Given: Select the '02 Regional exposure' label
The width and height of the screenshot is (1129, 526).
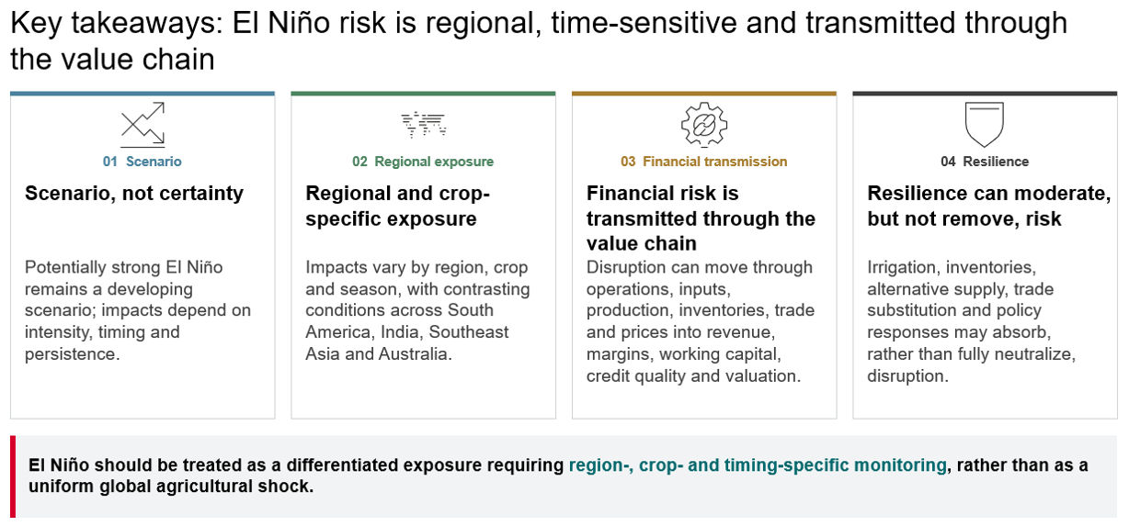Looking at the screenshot, I should coord(423,162).
